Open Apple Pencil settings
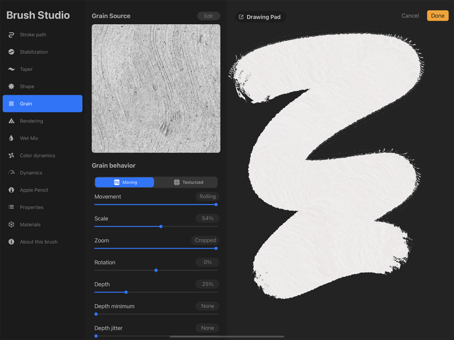The image size is (454, 340). pos(43,190)
